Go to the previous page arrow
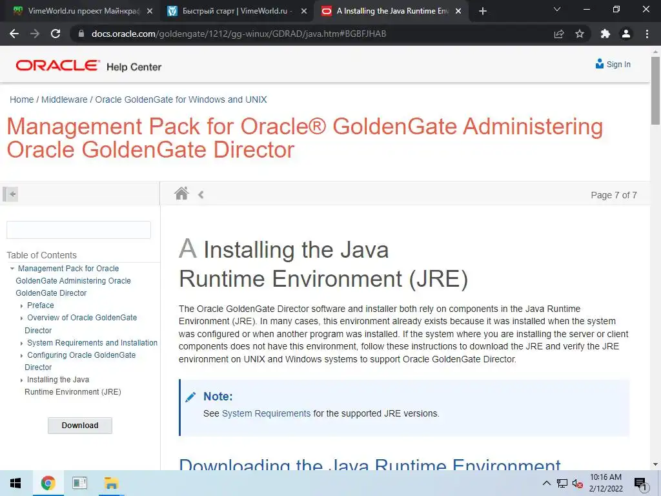The width and height of the screenshot is (661, 496). pos(201,195)
